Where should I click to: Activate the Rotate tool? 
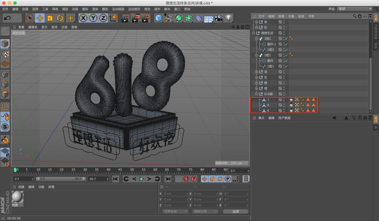click(x=60, y=18)
